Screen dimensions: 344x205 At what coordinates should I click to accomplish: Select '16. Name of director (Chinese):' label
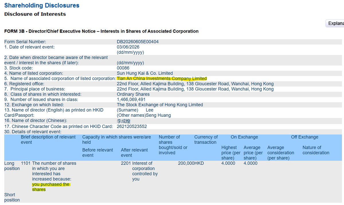pos(36,121)
